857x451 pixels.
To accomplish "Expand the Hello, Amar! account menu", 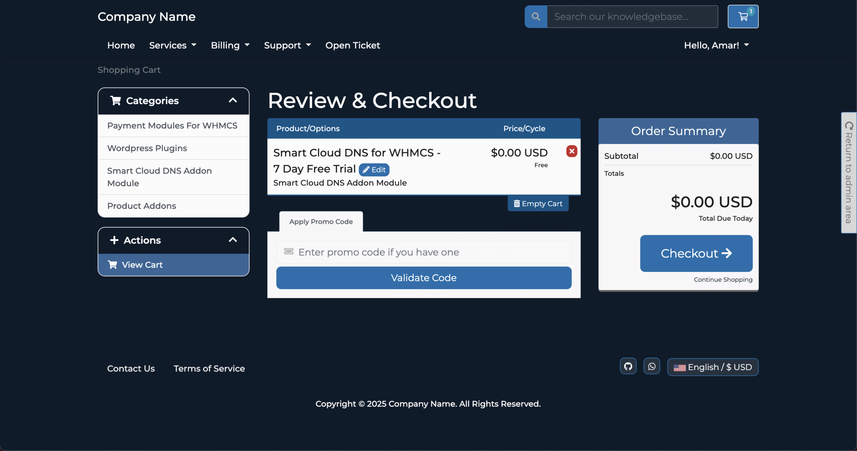I will pyautogui.click(x=716, y=45).
